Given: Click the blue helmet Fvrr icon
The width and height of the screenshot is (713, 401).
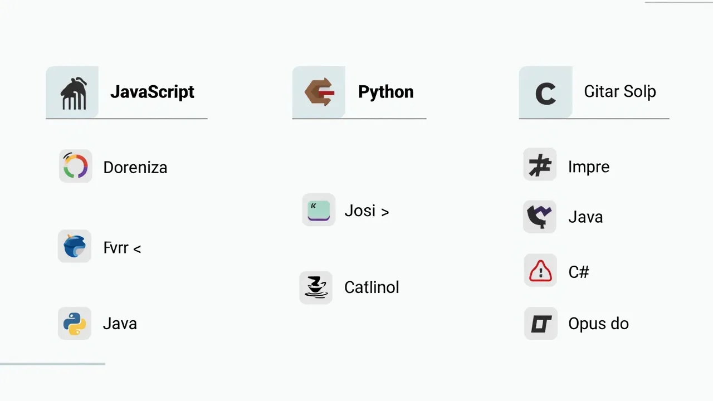Looking at the screenshot, I should 75,246.
